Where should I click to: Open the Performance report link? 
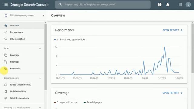coord(171,30)
